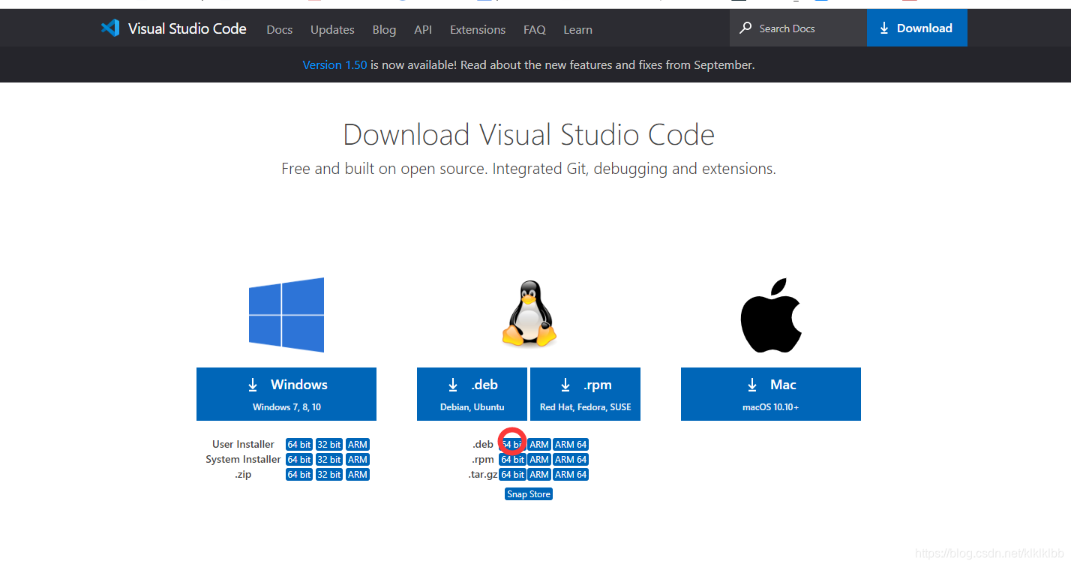Click the Visual Studio Code title text
This screenshot has width=1071, height=567.
(x=187, y=28)
